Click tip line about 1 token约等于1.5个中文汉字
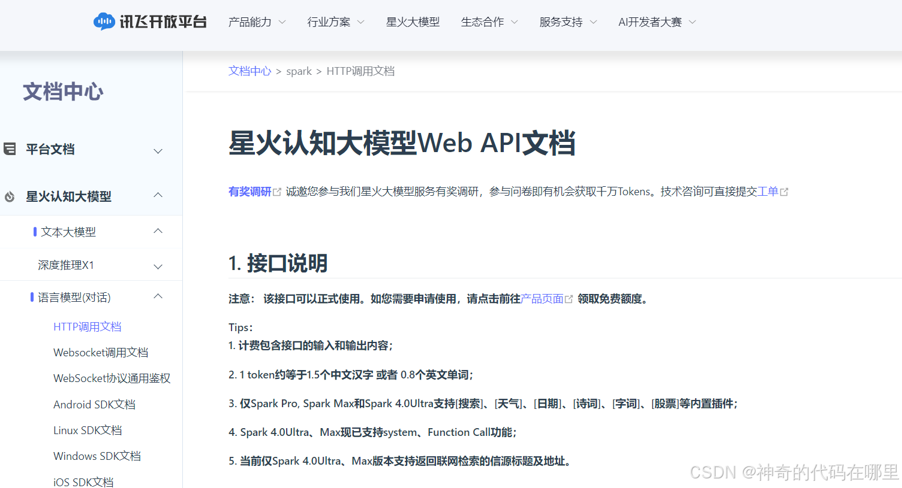 (351, 375)
